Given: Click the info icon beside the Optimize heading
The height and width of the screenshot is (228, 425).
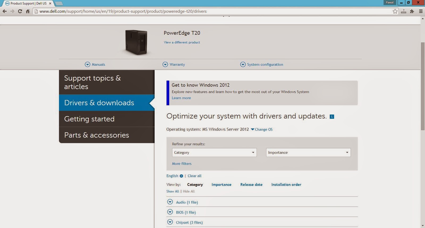Looking at the screenshot, I should [332, 117].
